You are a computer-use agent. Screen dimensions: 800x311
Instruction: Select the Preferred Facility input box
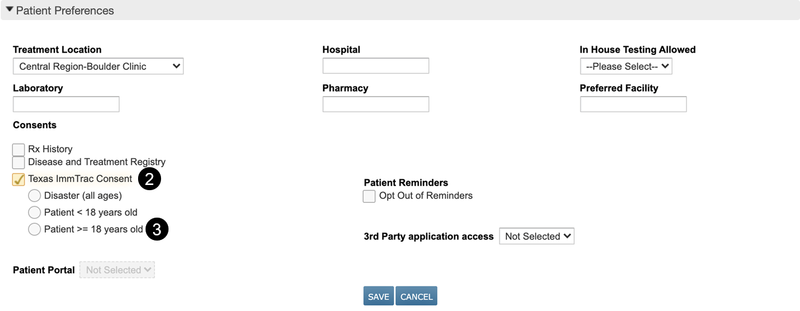633,104
